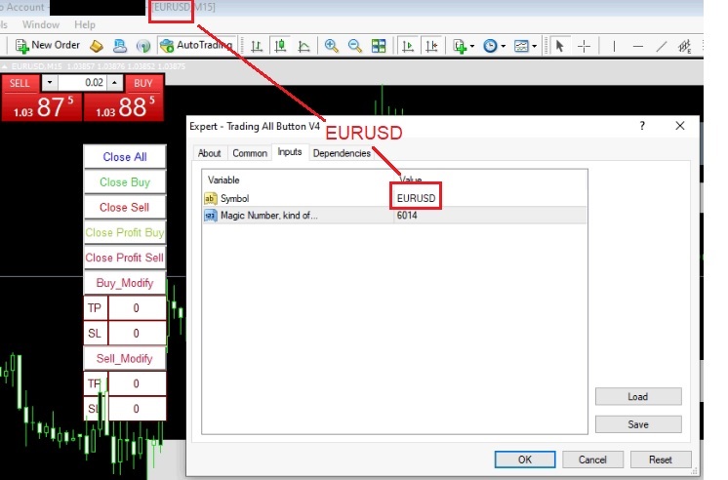The height and width of the screenshot is (480, 728).
Task: Expand the templates dropdown arrow
Action: pos(534,46)
